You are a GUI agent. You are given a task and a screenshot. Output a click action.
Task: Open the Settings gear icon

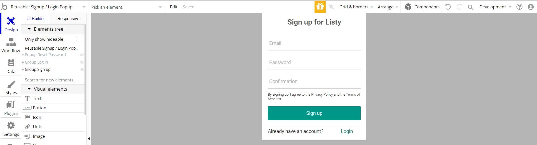[x=11, y=125]
